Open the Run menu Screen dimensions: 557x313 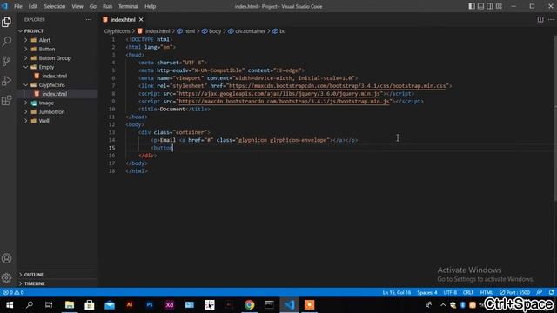click(x=107, y=6)
